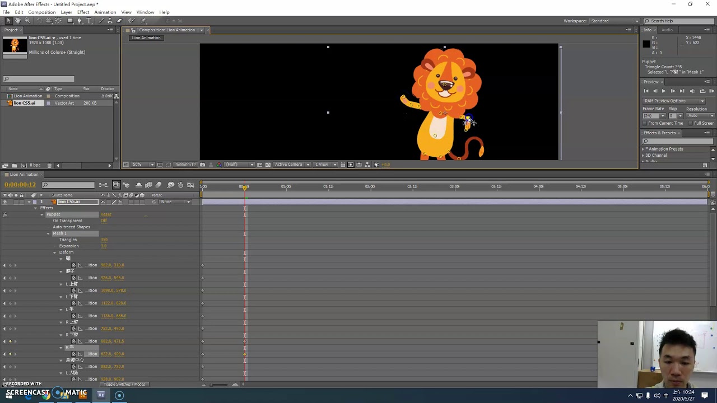The height and width of the screenshot is (403, 717).
Task: Enable From Current Time checkbox
Action: click(x=645, y=123)
